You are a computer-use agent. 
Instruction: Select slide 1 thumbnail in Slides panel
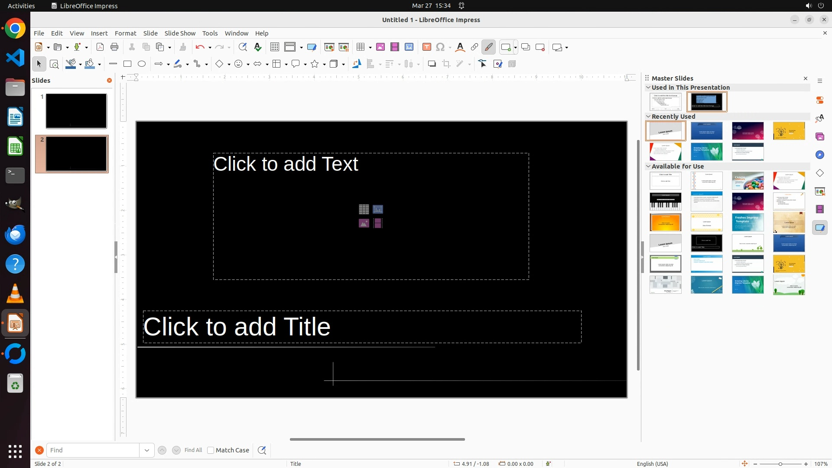(76, 111)
